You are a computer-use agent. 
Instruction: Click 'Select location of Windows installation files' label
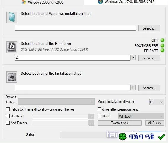coord(56,14)
